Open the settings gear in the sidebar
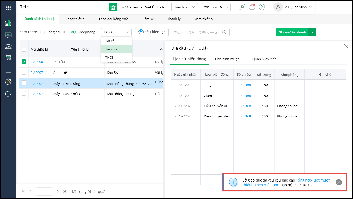This screenshot has width=353, height=199. click(8, 82)
